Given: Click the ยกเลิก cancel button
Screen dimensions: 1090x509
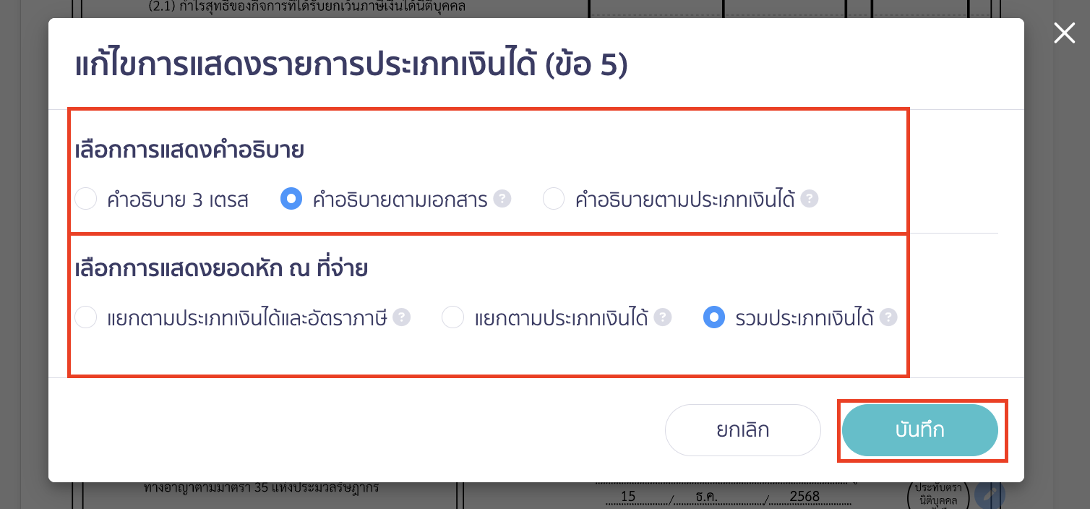Looking at the screenshot, I should 742,429.
